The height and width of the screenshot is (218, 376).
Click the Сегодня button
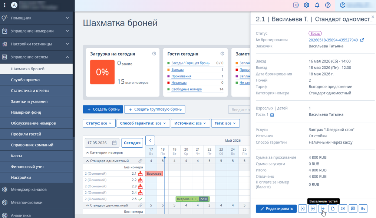pyautogui.click(x=132, y=143)
